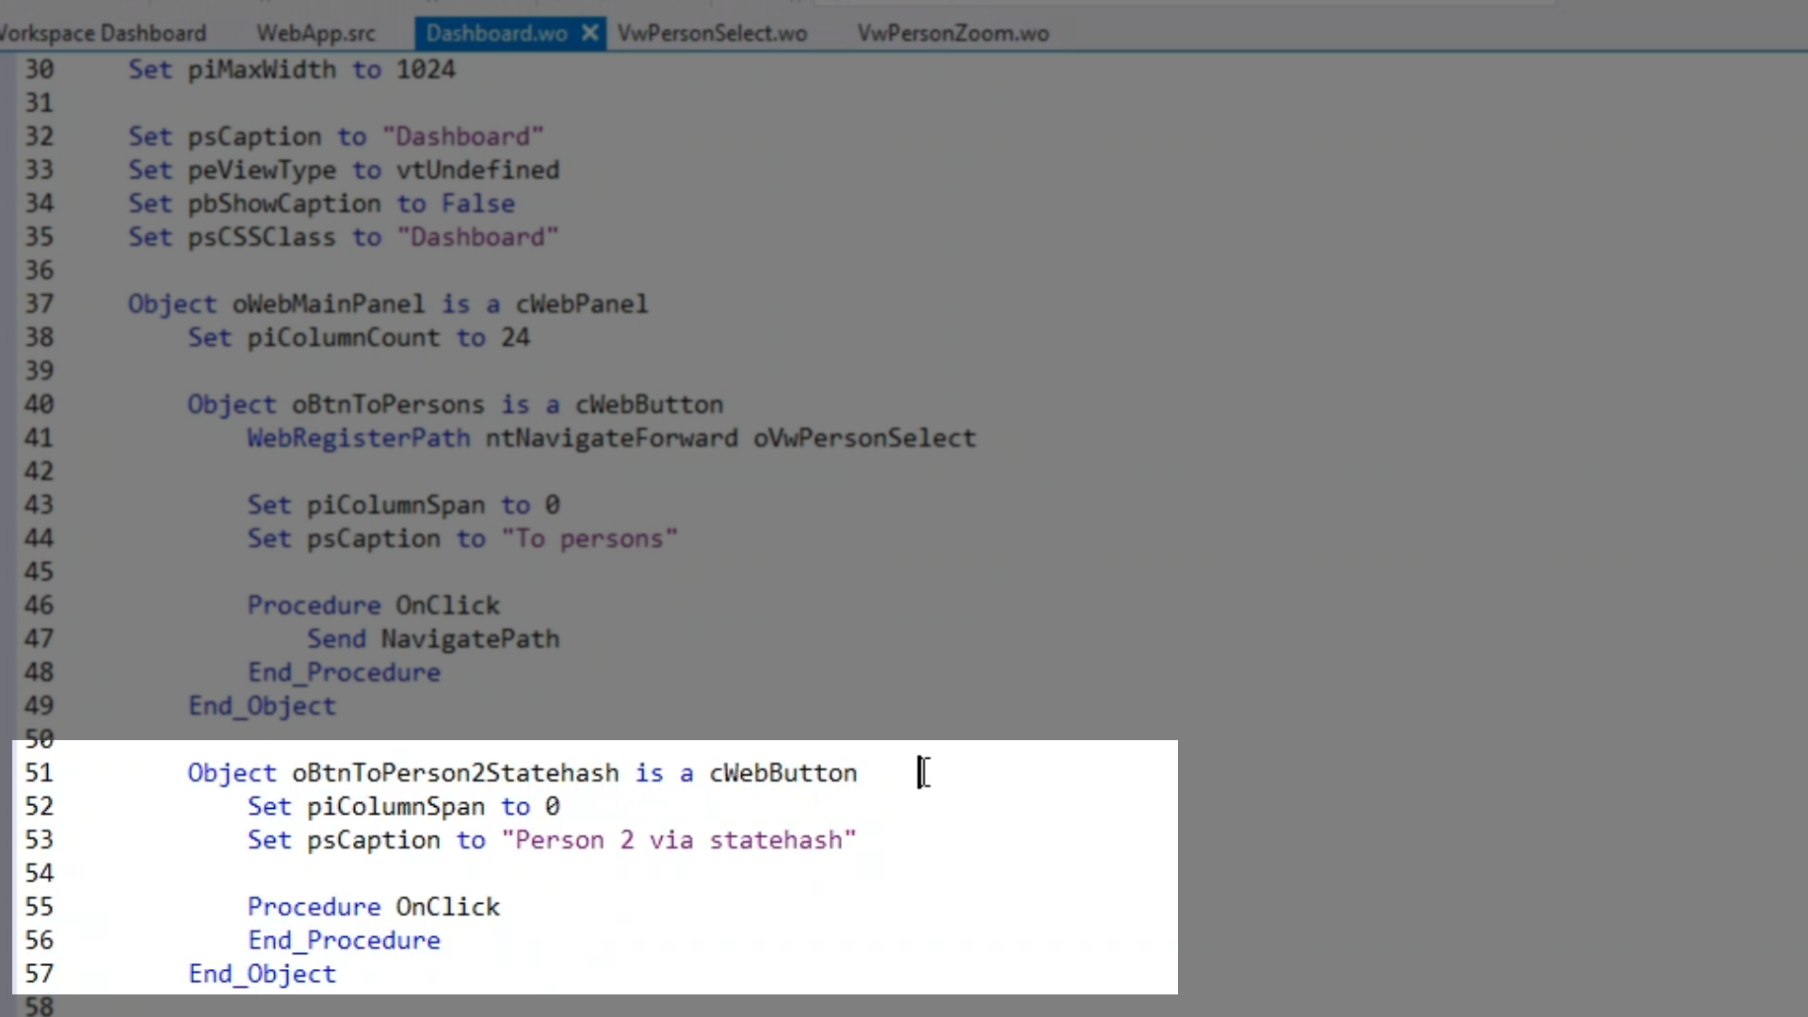Screen dimensions: 1808x1017
Task: Place cursor on 1024 in piMaxWidth line
Action: (x=426, y=70)
